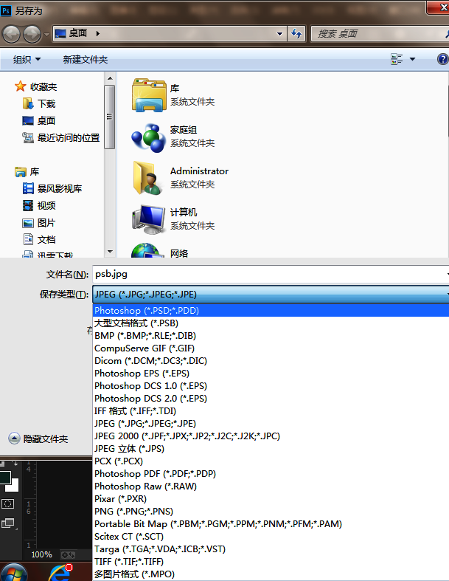The height and width of the screenshot is (581, 449).
Task: Launch Internet Explorer from taskbar
Action: (x=60, y=572)
